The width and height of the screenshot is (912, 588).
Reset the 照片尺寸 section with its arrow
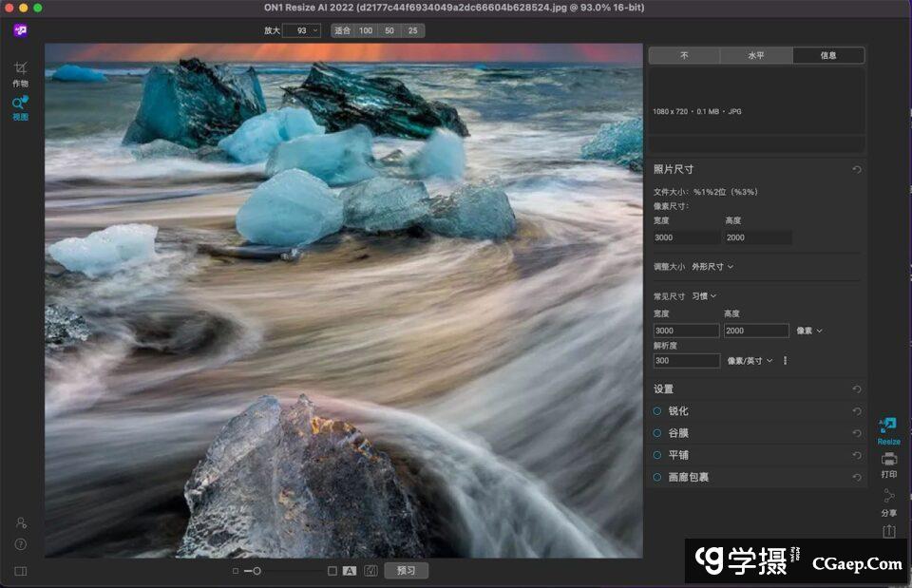857,169
